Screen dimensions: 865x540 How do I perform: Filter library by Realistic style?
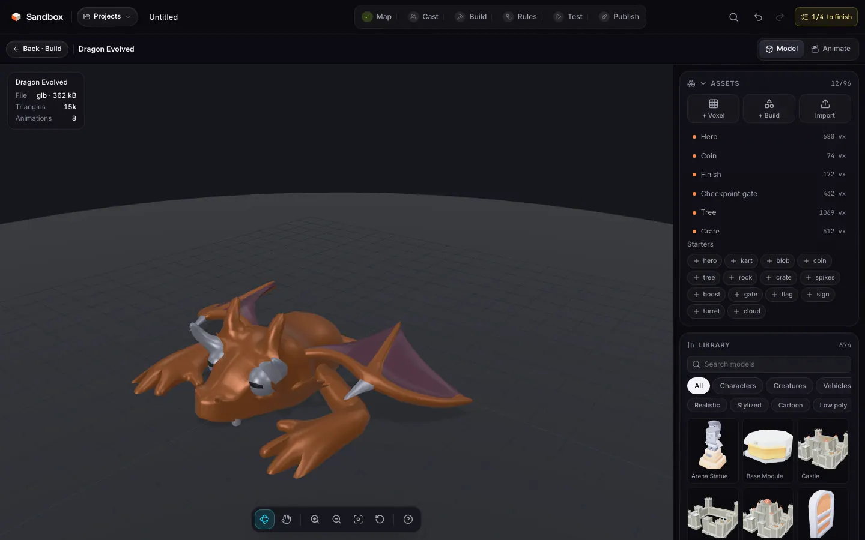(x=707, y=406)
